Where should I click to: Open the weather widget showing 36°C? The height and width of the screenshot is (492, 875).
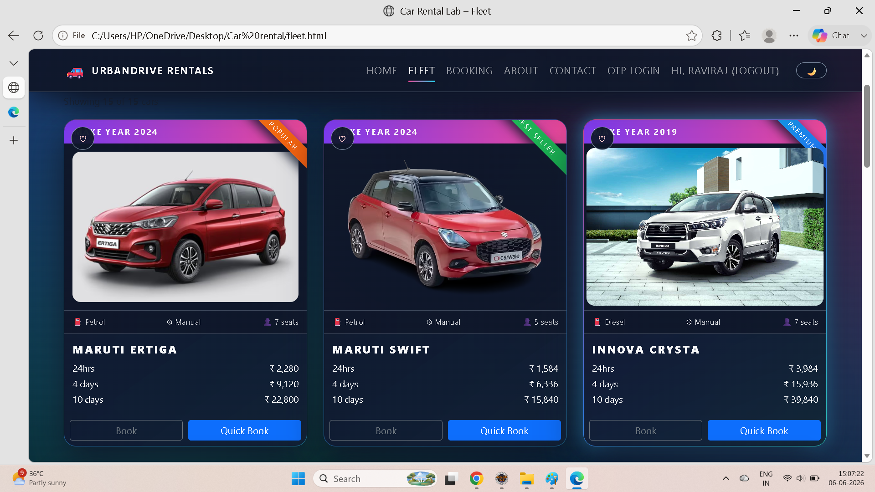coord(39,478)
